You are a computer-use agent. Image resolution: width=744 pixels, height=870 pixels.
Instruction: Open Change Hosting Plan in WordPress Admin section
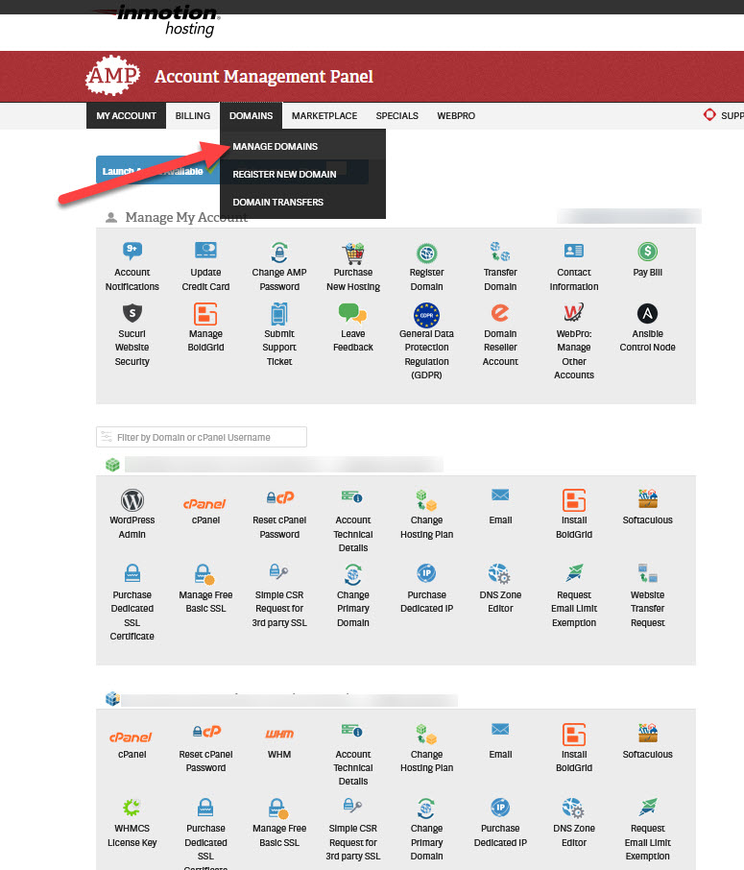pyautogui.click(x=426, y=499)
